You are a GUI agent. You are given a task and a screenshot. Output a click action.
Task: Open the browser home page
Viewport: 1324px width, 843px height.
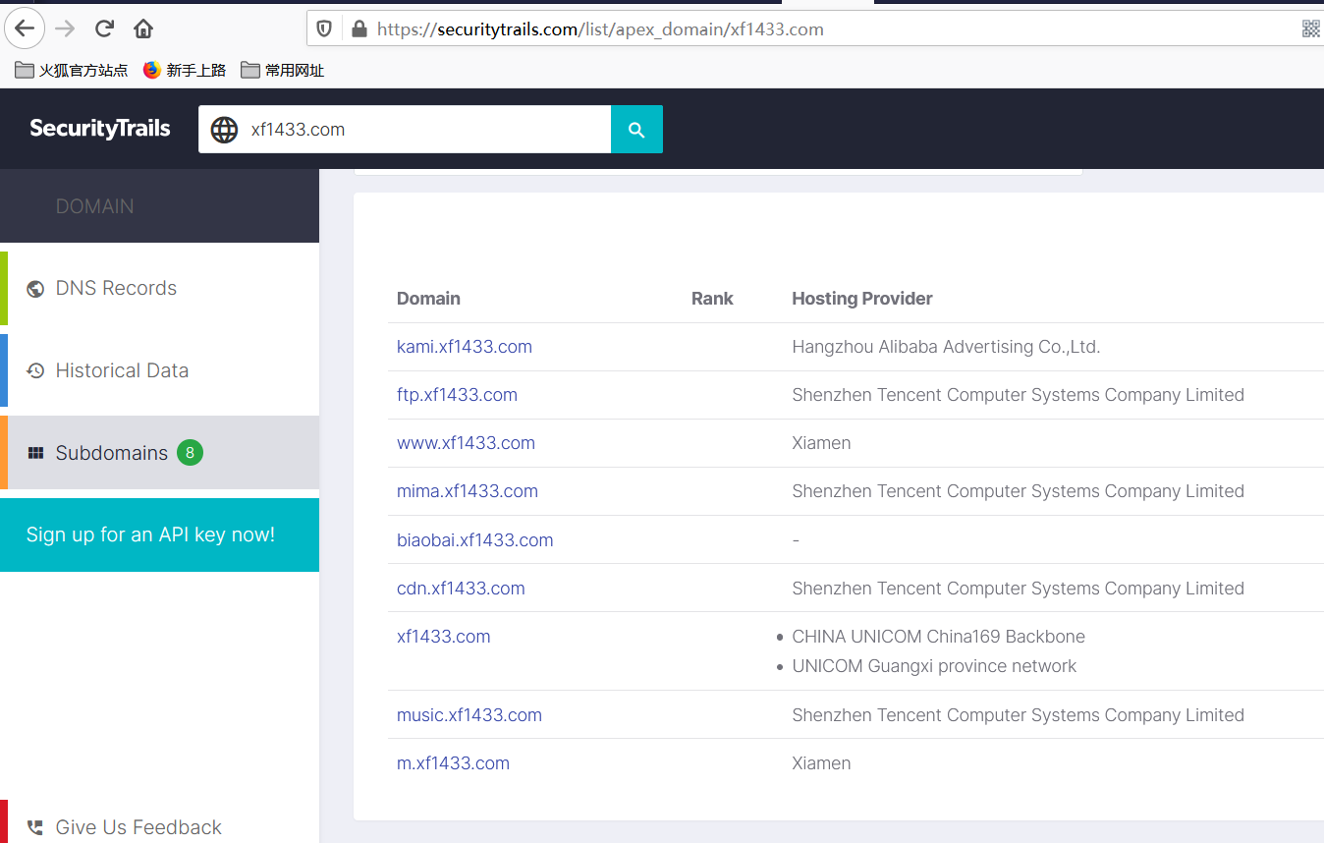pyautogui.click(x=143, y=28)
